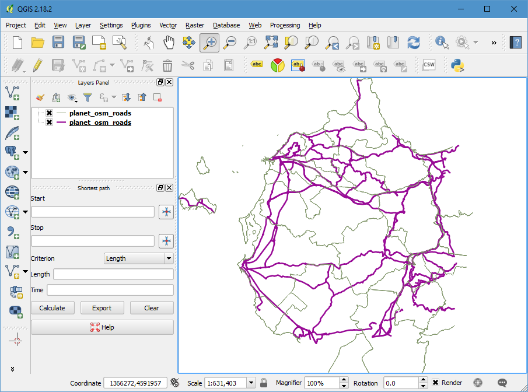Activate the Zoom Out tool
This screenshot has width=528, height=392.
click(x=230, y=43)
